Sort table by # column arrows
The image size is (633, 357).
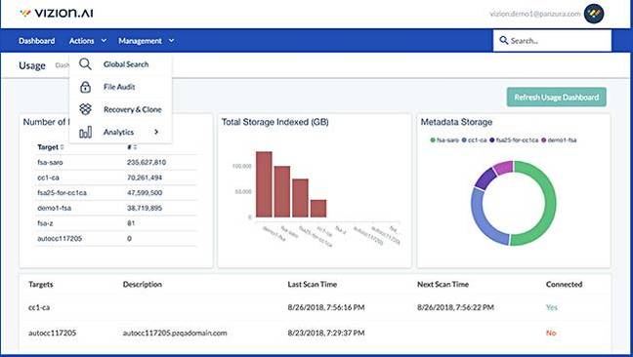click(135, 147)
